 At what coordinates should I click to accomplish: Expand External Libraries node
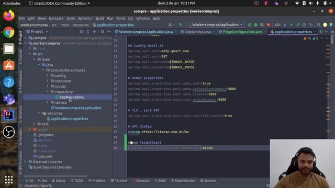[x=26, y=161]
